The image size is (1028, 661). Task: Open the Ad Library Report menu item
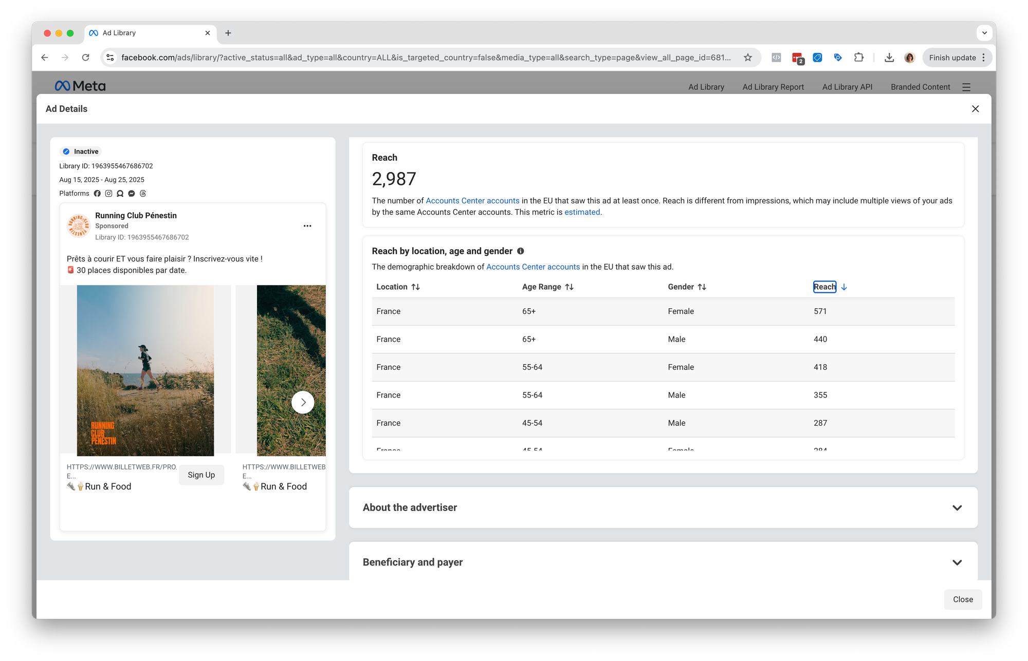pyautogui.click(x=773, y=87)
